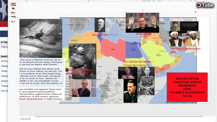Open the 'Visas' link in the browser window
Viewport: 217px width, 122px height.
[x=4, y=71]
